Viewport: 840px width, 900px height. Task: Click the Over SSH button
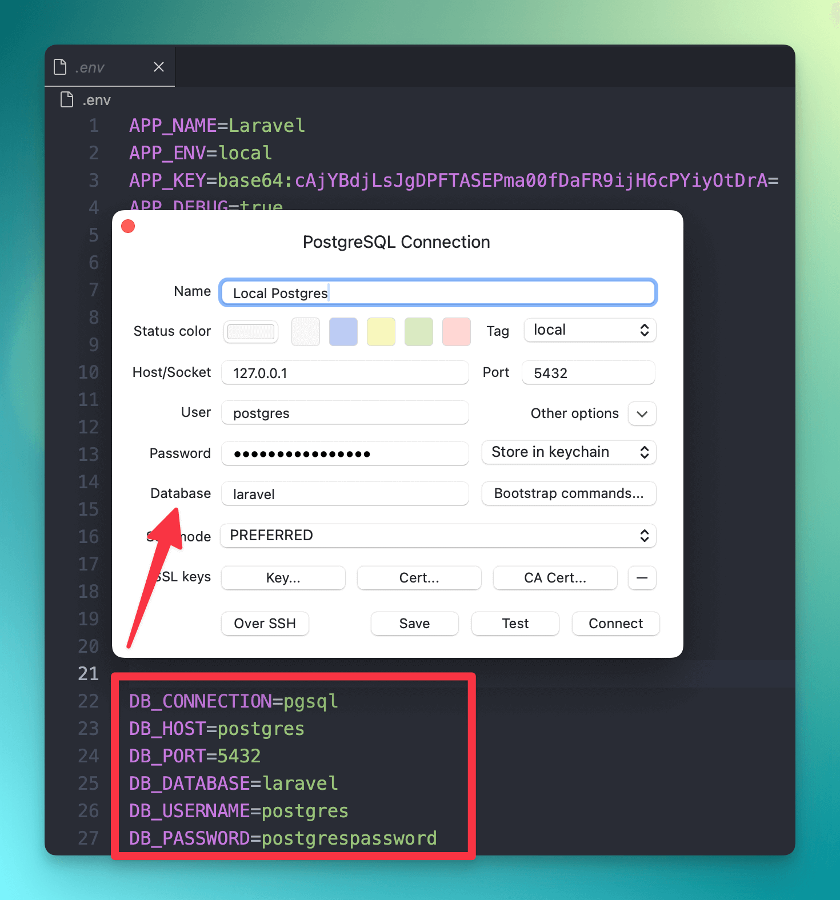(265, 624)
